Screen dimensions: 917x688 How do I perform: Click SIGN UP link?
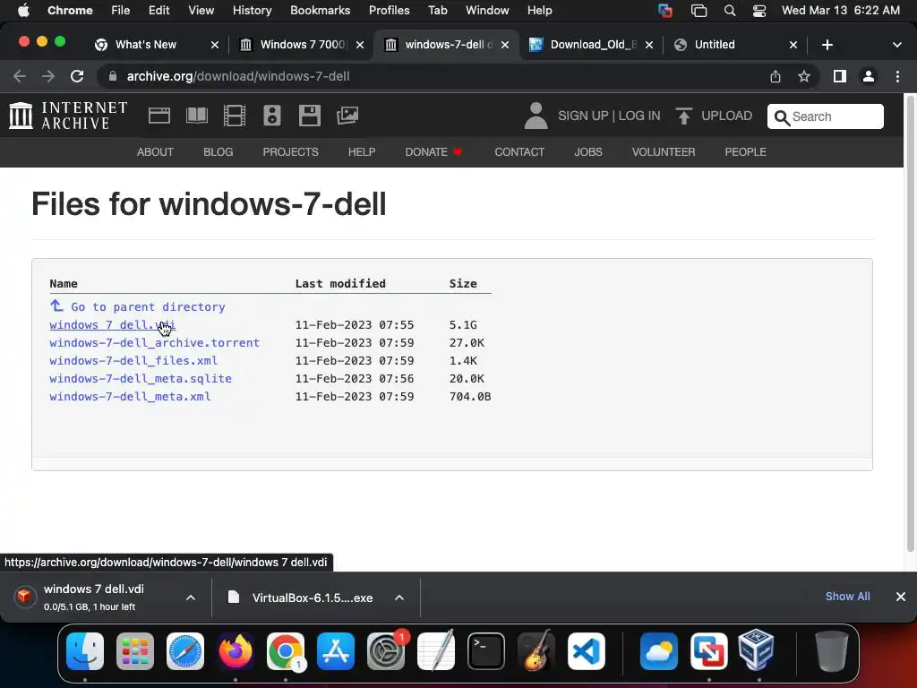click(583, 116)
